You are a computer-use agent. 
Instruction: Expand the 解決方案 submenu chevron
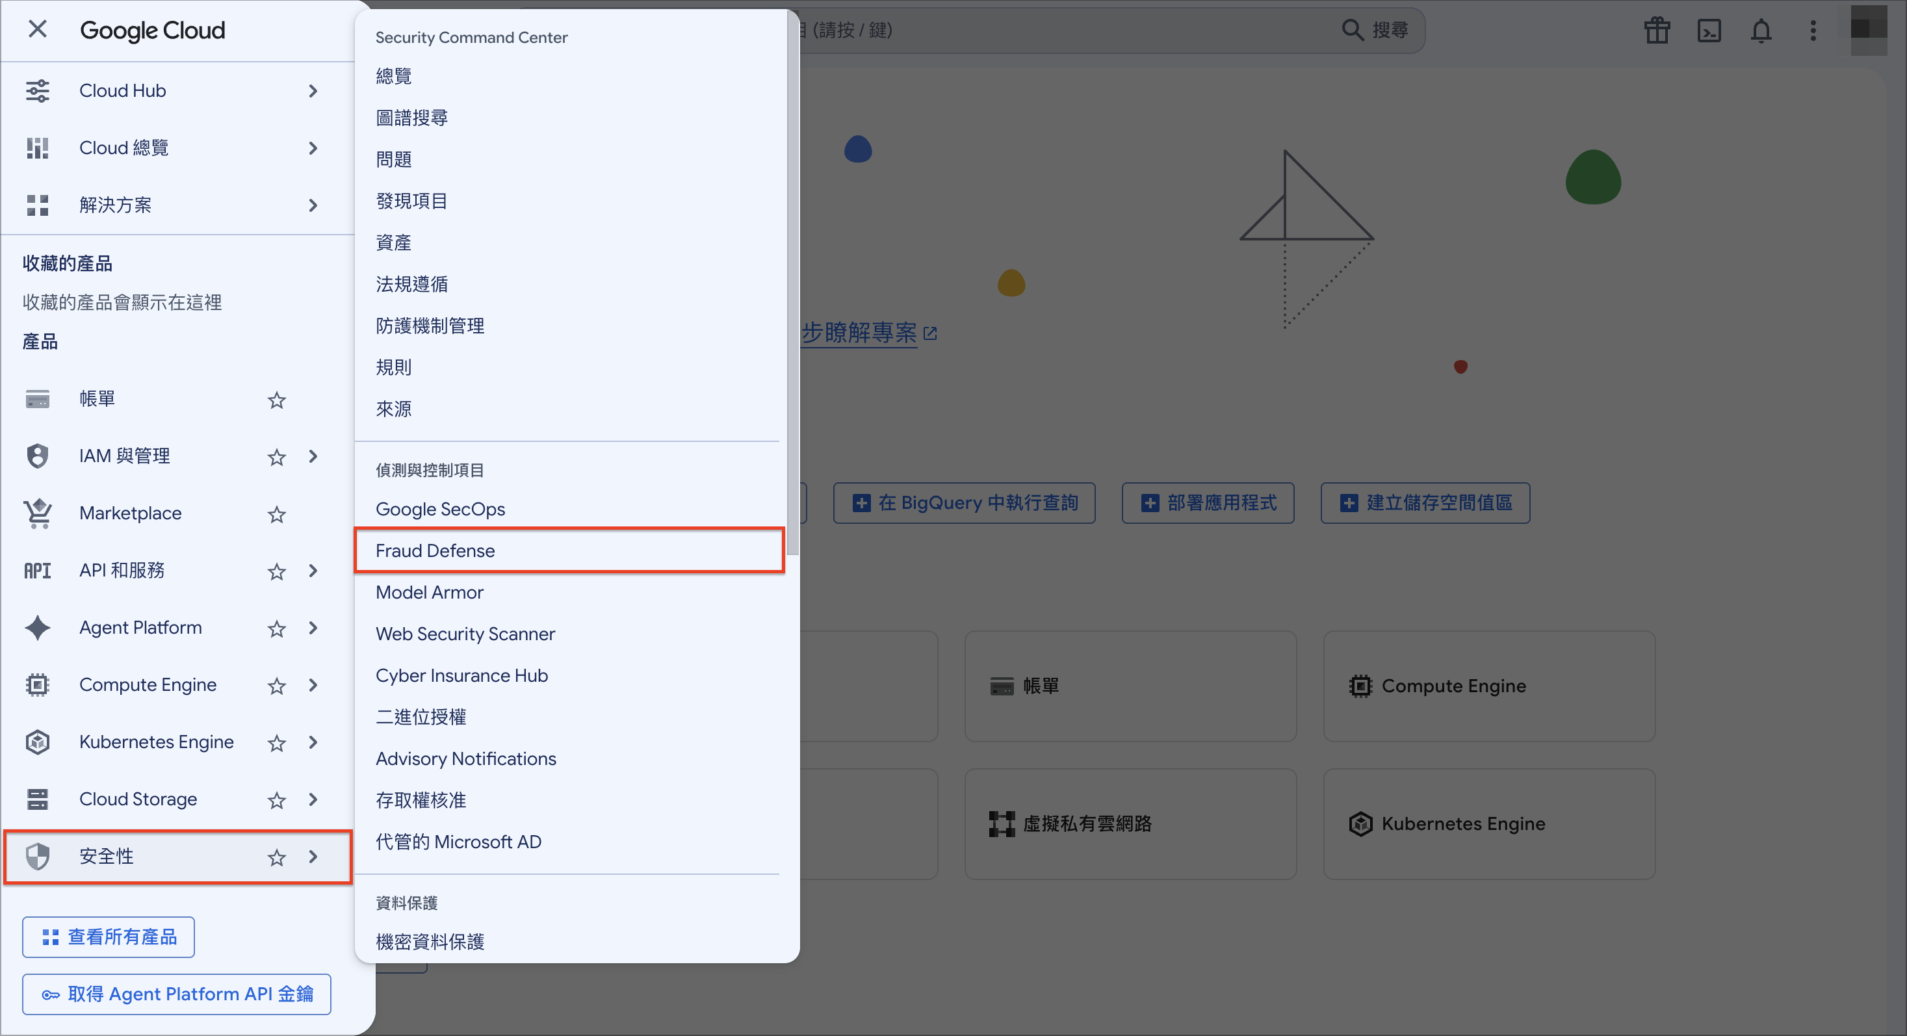coord(313,205)
